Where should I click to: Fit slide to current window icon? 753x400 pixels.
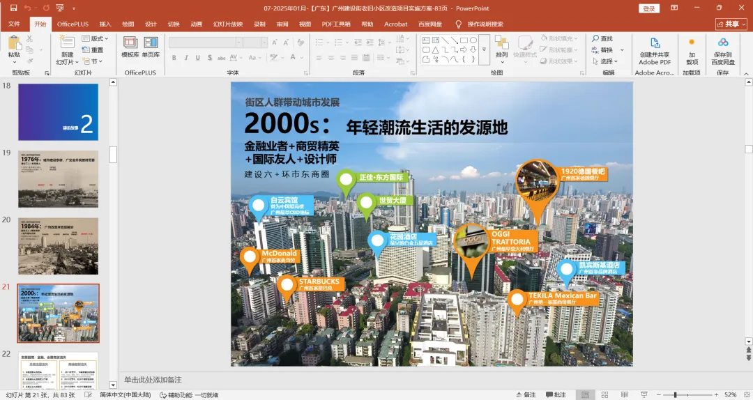[x=746, y=394]
